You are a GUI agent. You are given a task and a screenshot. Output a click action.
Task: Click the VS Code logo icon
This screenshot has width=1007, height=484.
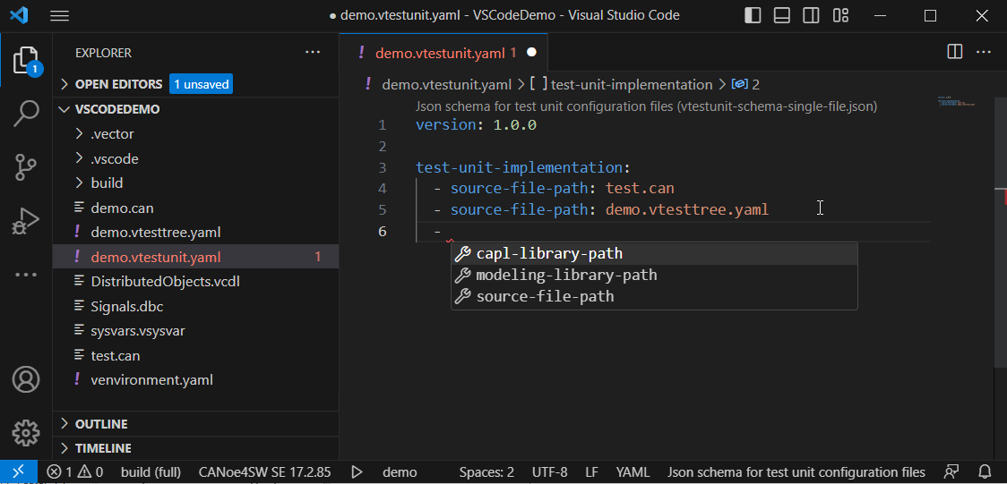coord(20,15)
